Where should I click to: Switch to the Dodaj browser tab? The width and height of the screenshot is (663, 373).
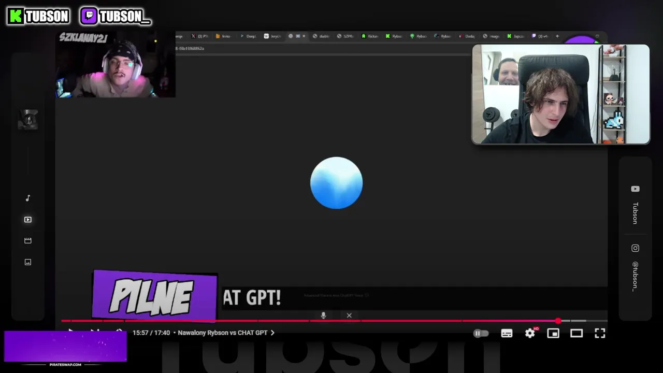pos(467,36)
